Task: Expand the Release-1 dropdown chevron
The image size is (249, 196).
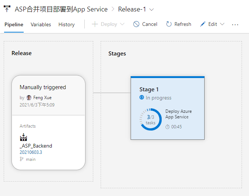Action: 151,10
